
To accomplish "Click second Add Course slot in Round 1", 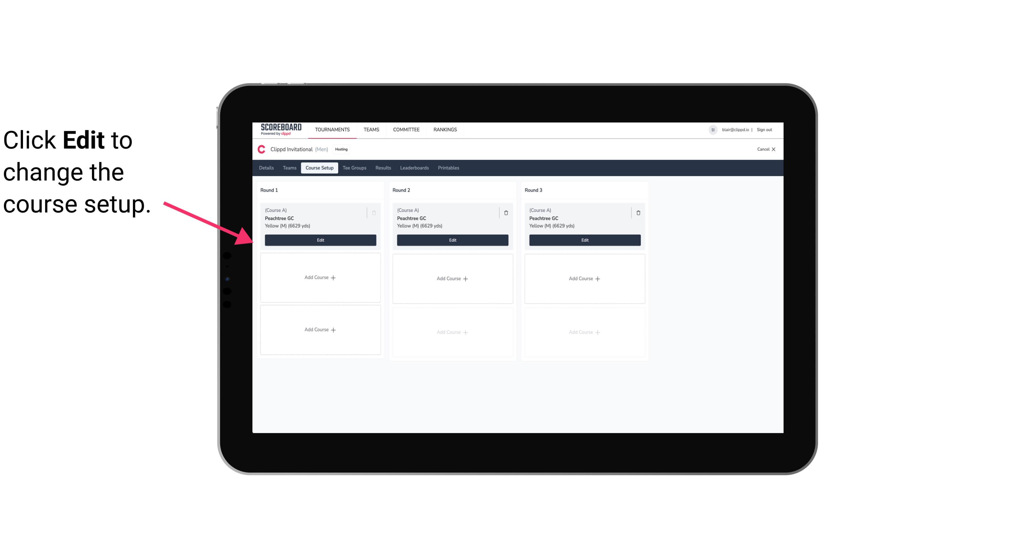I will click(321, 330).
